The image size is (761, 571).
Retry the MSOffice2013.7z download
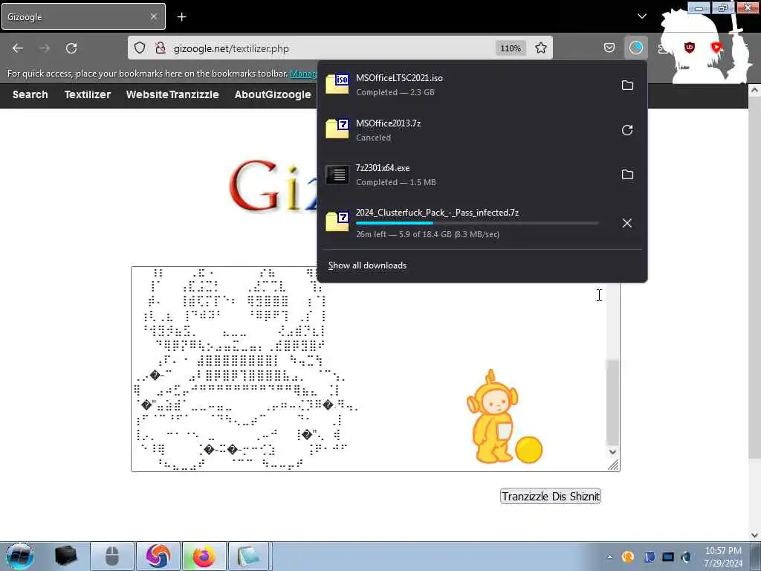tap(627, 130)
